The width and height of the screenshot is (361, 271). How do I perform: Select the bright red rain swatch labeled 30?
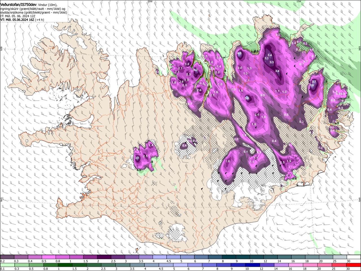pos(353,265)
